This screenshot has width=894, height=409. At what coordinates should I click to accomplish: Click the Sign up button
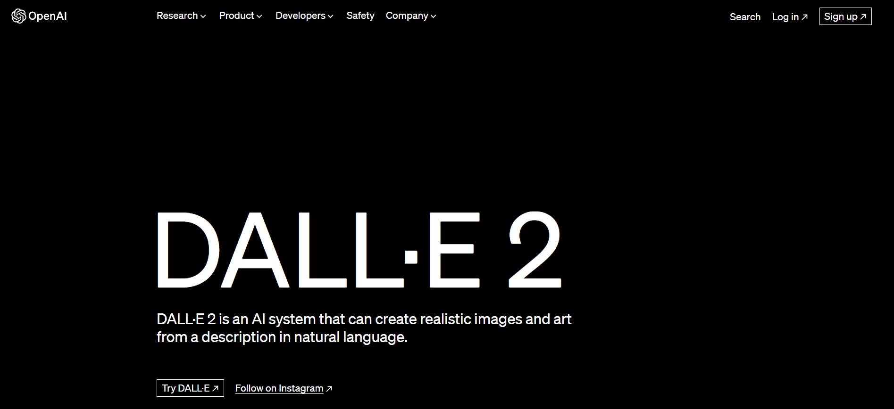tap(845, 16)
